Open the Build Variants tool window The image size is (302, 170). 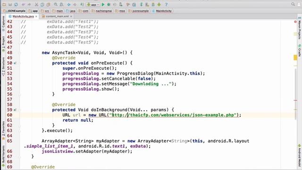tap(3, 156)
